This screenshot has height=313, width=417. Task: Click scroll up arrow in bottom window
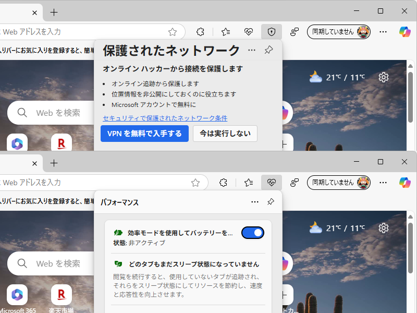coord(410,216)
